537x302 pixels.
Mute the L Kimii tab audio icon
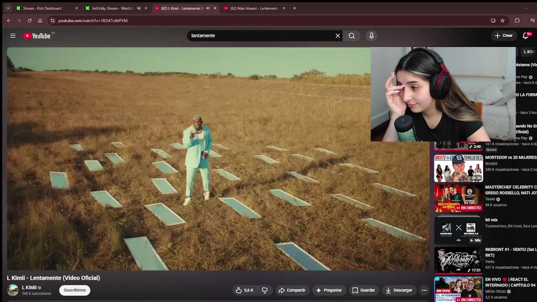coord(208,8)
